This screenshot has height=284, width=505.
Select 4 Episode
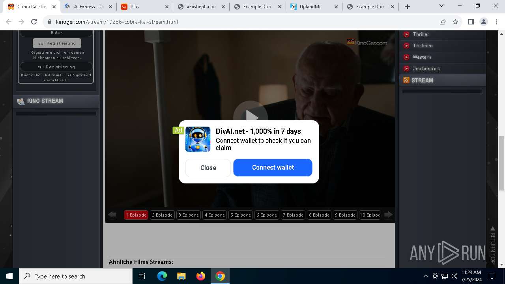coord(215,215)
